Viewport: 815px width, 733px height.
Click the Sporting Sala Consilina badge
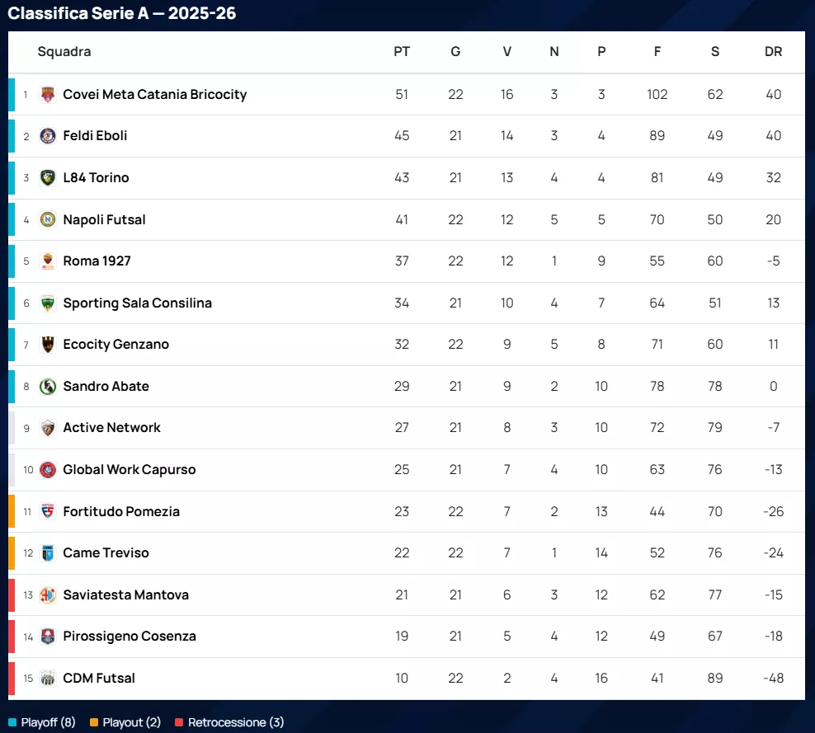click(x=48, y=303)
